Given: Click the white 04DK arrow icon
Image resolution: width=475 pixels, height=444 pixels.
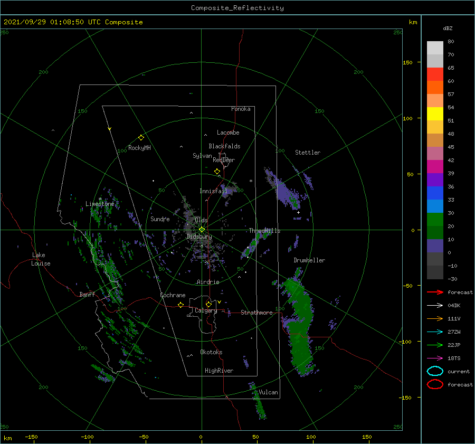Looking at the screenshot, I should pyautogui.click(x=435, y=305).
